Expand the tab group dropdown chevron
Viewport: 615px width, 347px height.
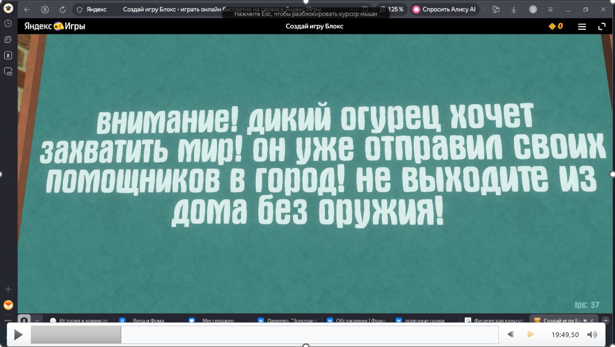click(x=37, y=320)
